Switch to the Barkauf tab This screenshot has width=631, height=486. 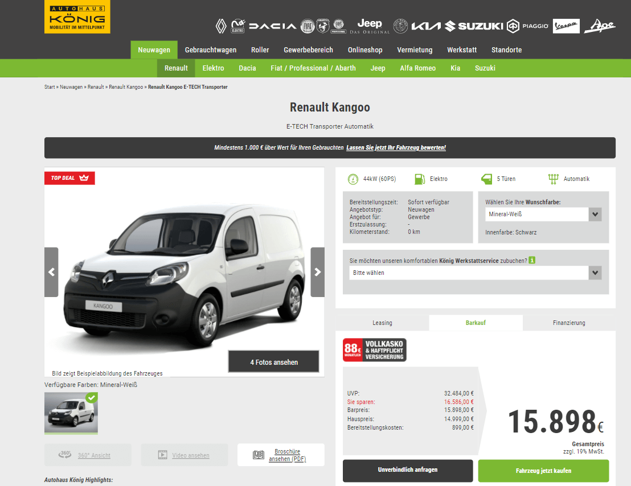coord(476,323)
